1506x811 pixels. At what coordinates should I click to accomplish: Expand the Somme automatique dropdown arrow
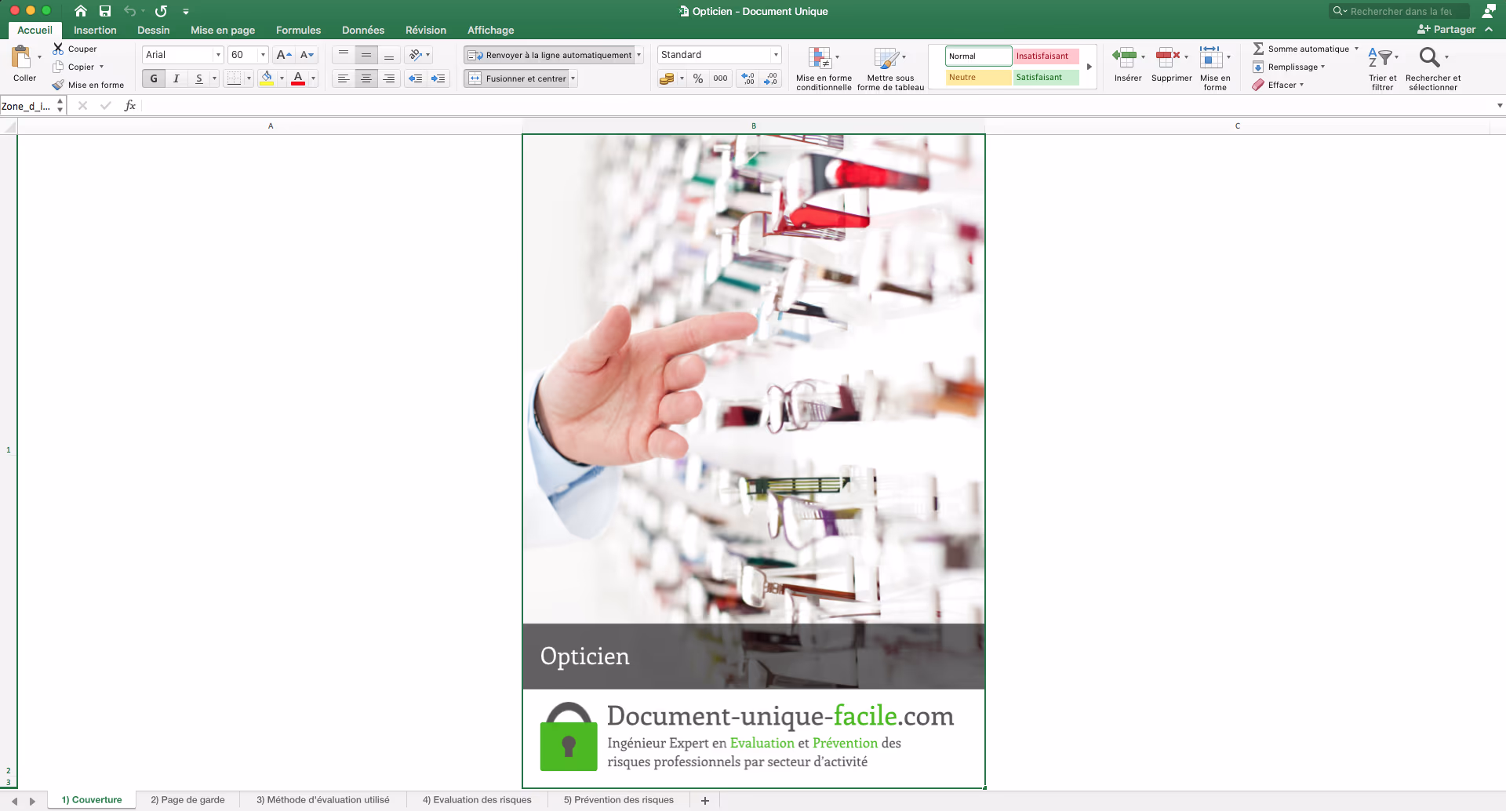[1356, 49]
